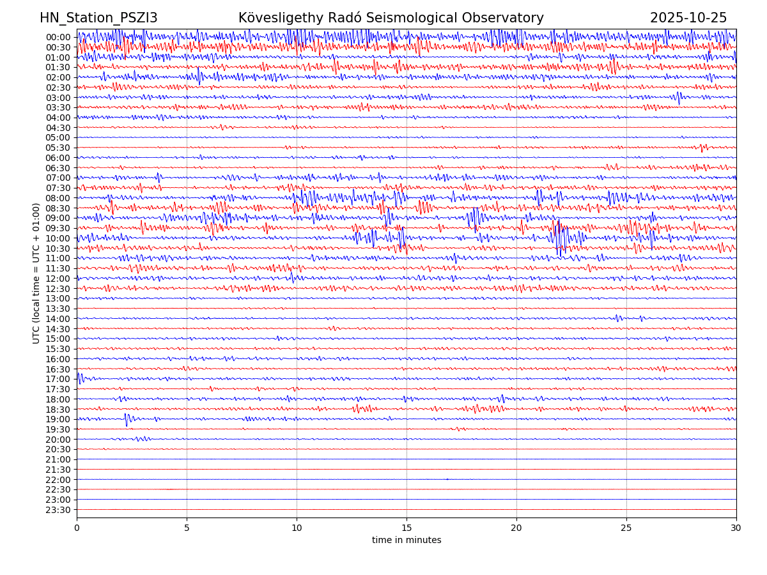
Task: Click the 2025-10-25 date label
Action: pos(688,18)
